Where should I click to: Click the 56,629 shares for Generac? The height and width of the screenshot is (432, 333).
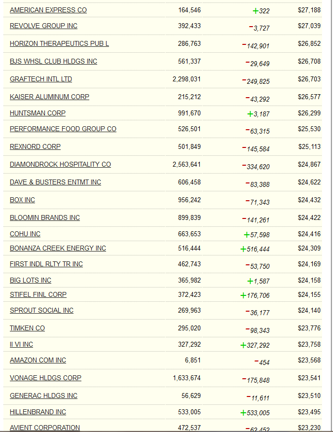191,396
